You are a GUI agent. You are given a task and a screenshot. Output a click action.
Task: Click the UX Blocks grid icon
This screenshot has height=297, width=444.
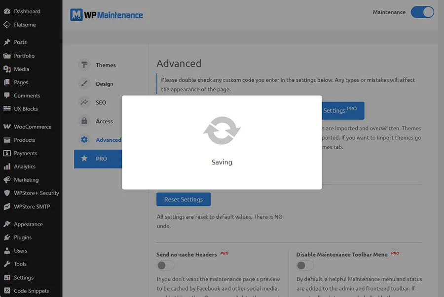coord(7,109)
